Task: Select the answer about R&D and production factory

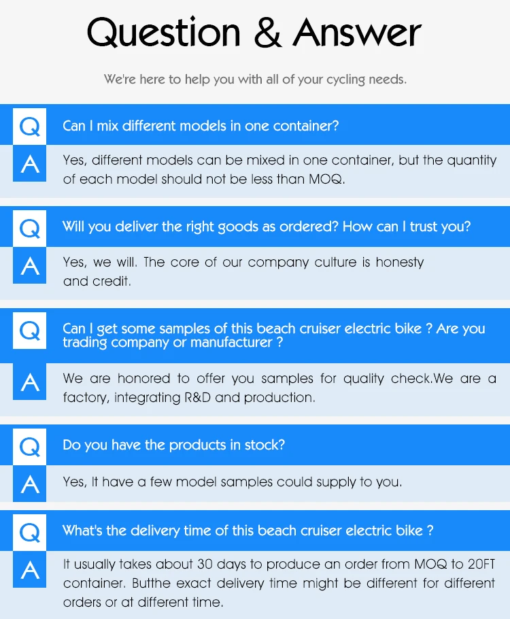Action: tap(279, 388)
